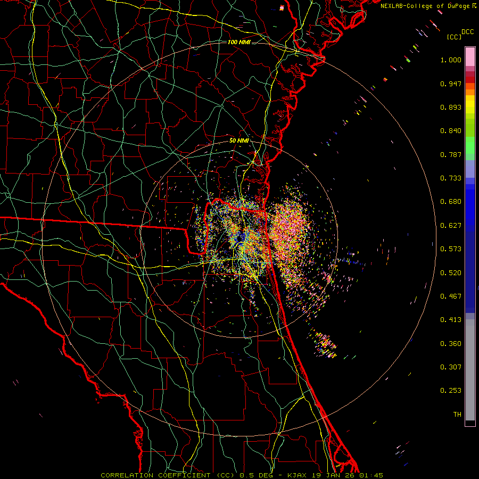Click the 0.947 value on the color scale

click(x=451, y=84)
